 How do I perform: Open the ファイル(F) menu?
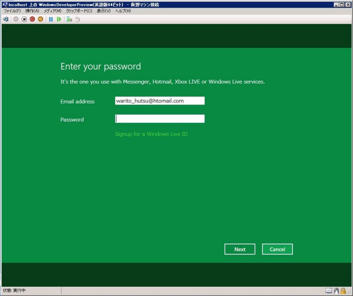12,11
